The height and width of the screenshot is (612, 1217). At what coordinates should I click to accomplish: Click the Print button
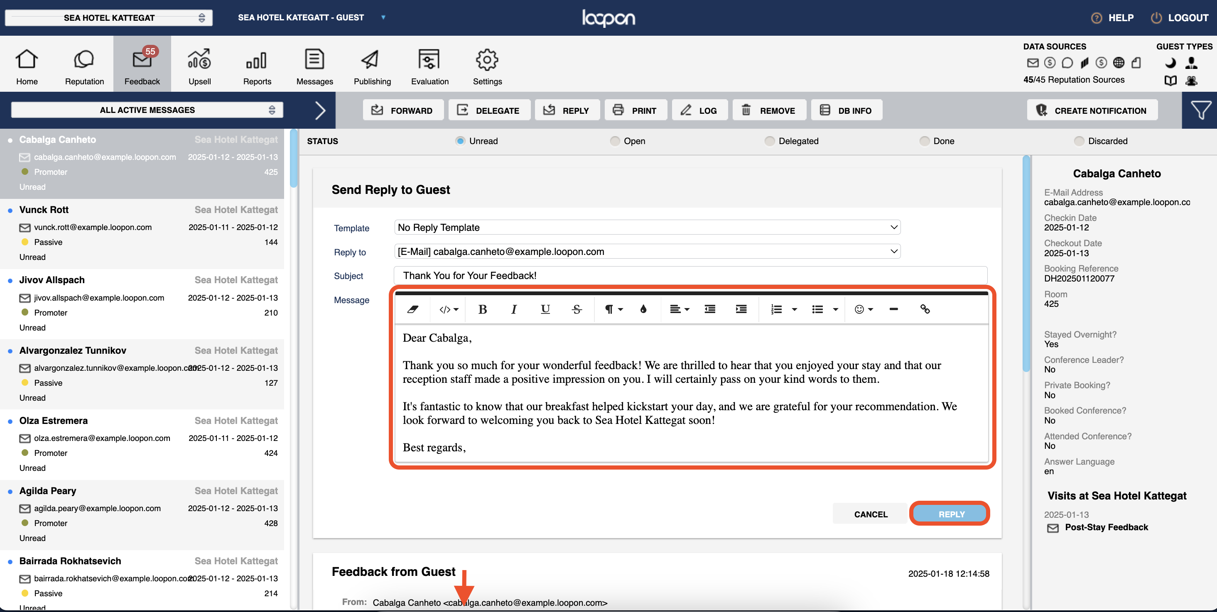[635, 110]
